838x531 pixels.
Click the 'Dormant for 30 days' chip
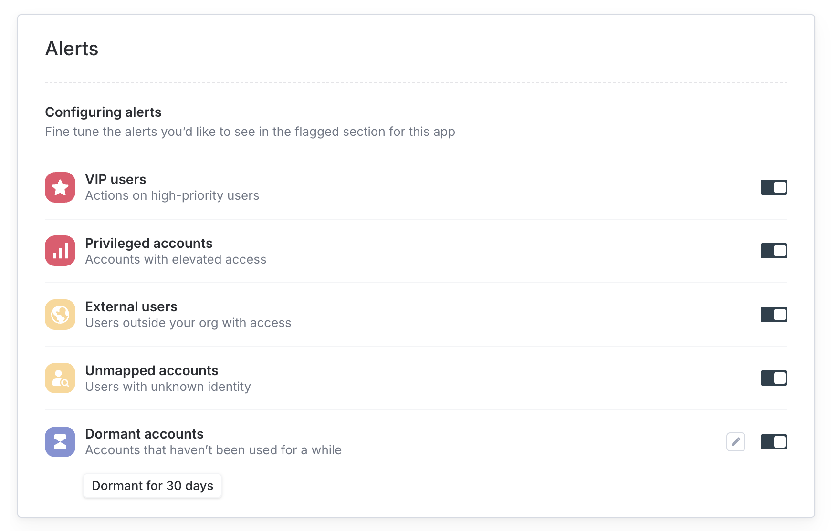click(x=152, y=486)
